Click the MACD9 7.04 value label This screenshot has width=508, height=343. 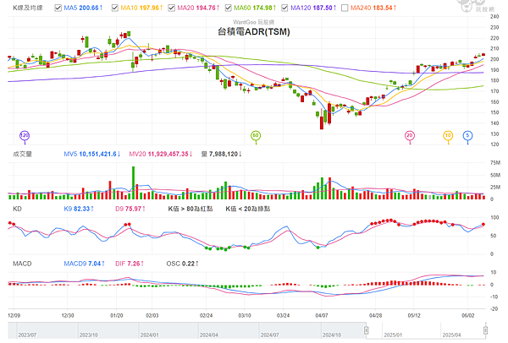[x=84, y=264]
